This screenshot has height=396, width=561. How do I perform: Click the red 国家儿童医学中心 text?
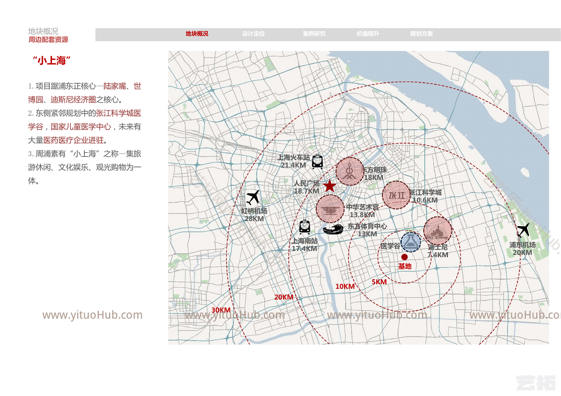[x=81, y=126]
